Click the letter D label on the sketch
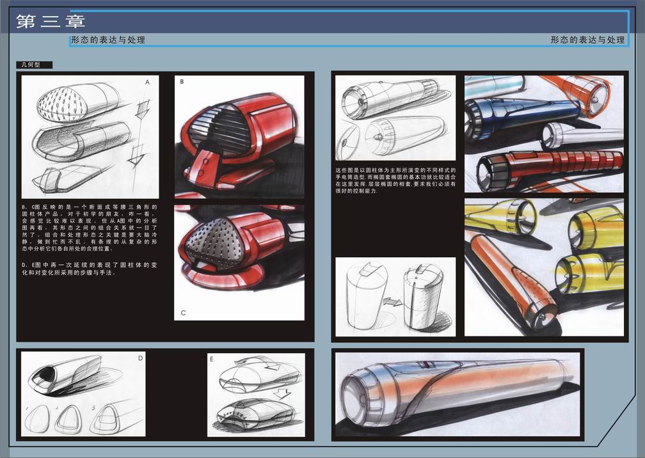The width and height of the screenshot is (645, 458). (x=140, y=358)
